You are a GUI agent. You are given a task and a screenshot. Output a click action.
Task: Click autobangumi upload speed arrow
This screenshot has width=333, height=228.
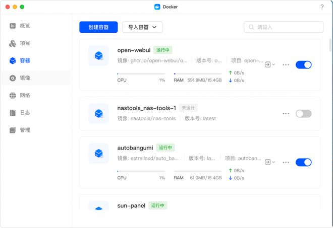coord(230,170)
